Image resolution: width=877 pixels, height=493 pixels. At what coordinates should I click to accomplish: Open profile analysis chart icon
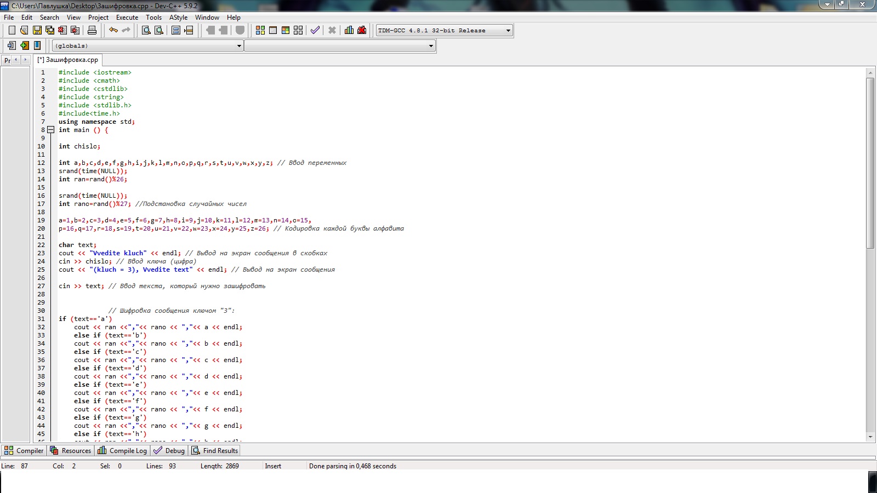[349, 30]
